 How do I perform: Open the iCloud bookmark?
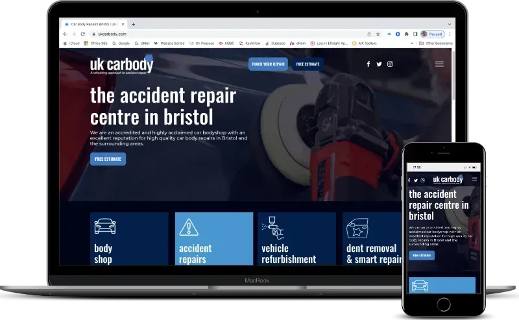71,43
